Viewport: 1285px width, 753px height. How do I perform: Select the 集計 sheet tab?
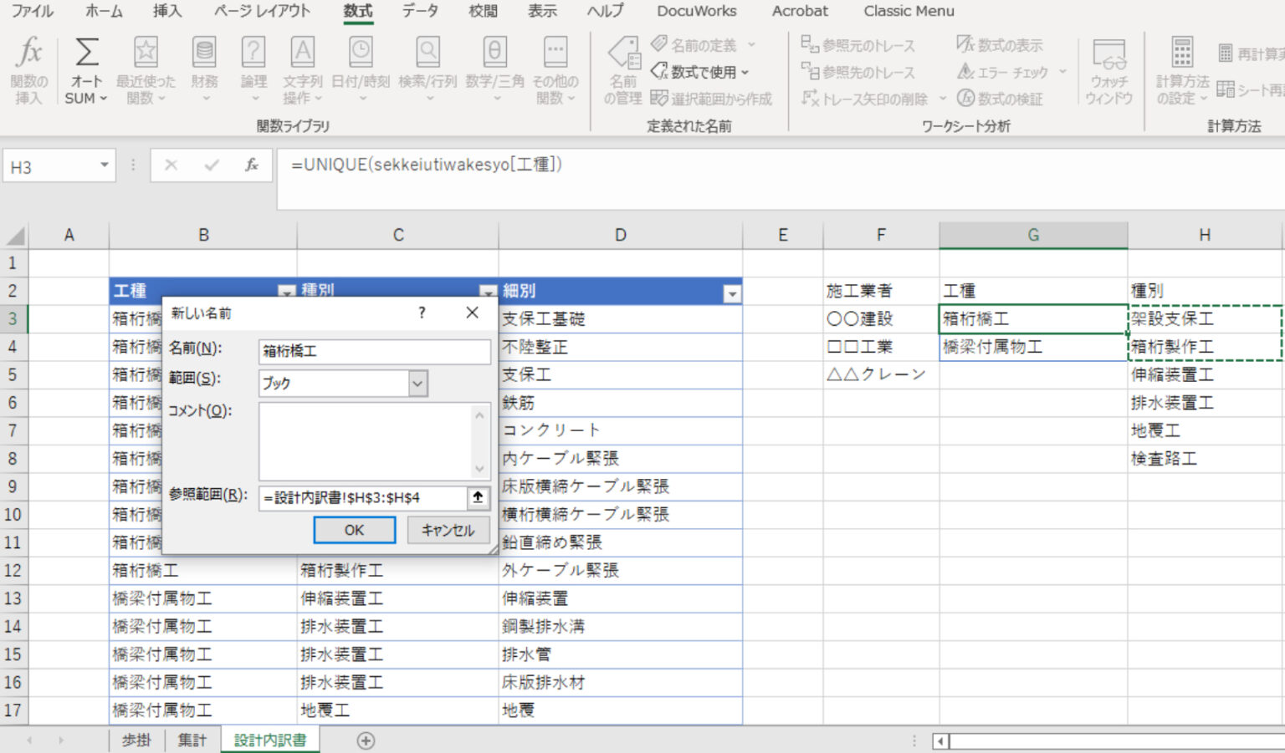(x=192, y=740)
